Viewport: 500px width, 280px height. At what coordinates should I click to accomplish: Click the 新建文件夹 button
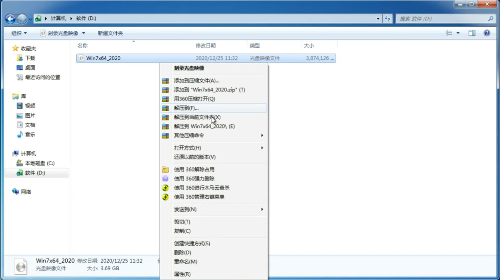tap(110, 33)
